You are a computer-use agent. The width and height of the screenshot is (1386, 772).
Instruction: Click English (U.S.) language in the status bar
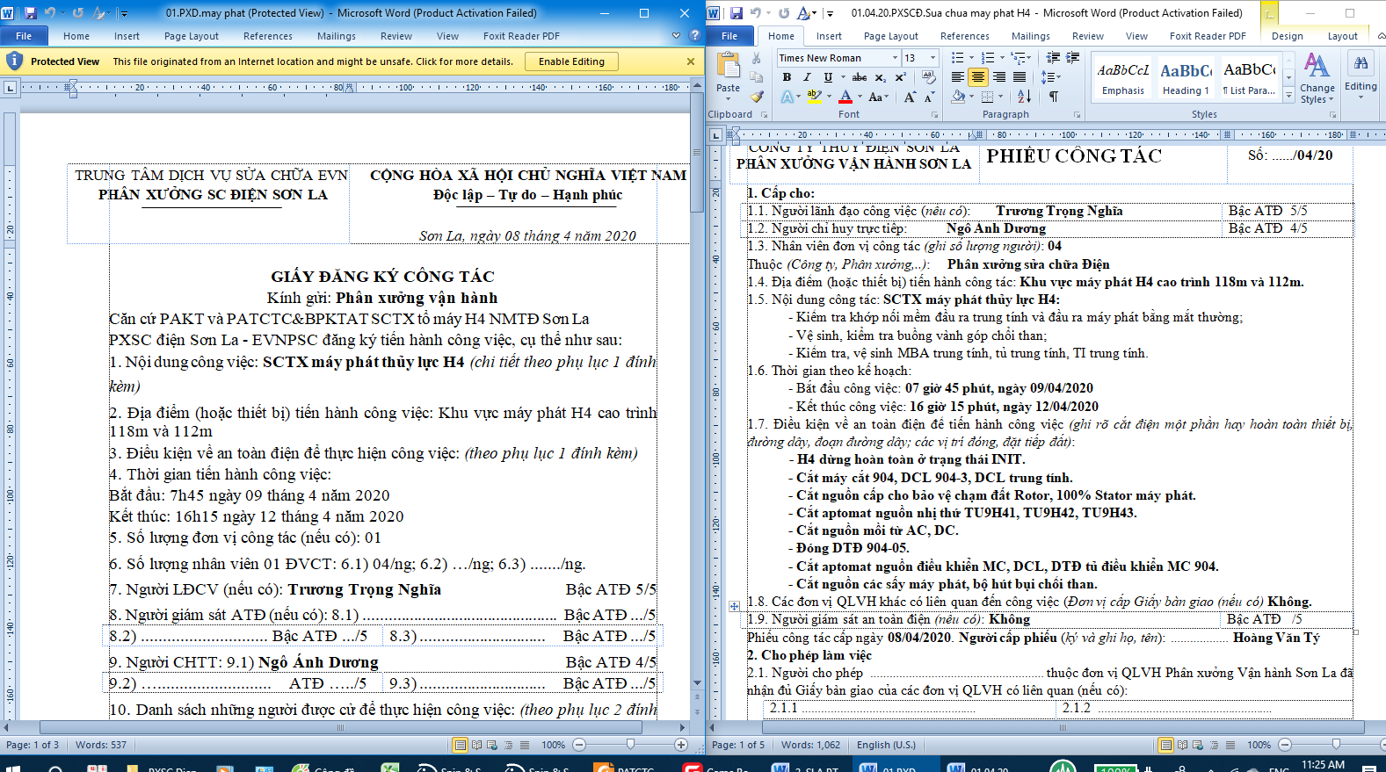coord(886,745)
